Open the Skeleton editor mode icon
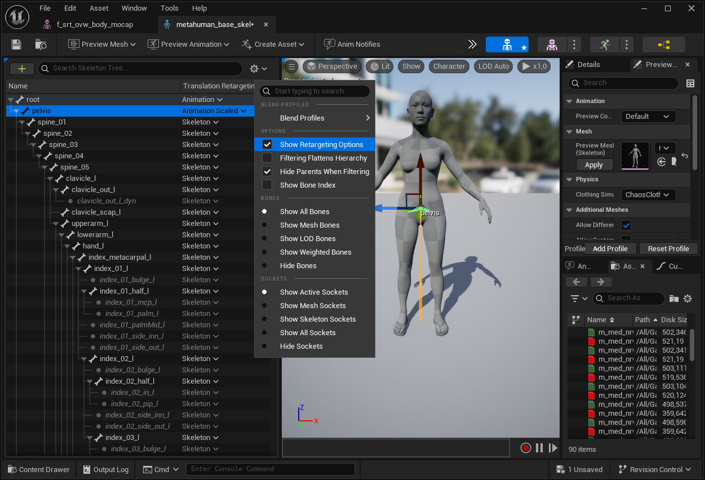Screen dimensions: 705x480 pyautogui.click(x=507, y=45)
